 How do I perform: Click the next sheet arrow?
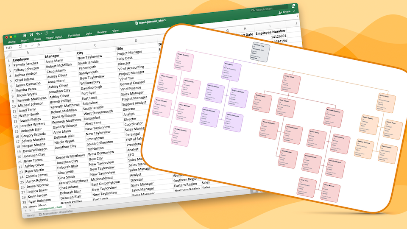[30, 210]
